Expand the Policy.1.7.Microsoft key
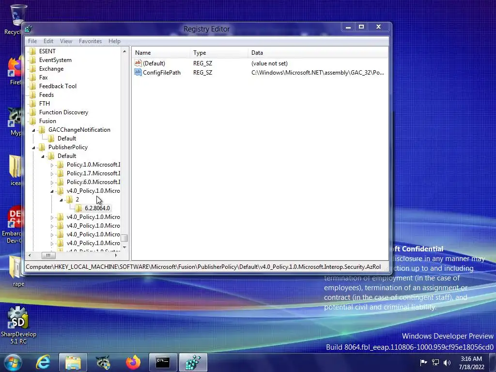Image resolution: width=496 pixels, height=372 pixels. point(52,174)
